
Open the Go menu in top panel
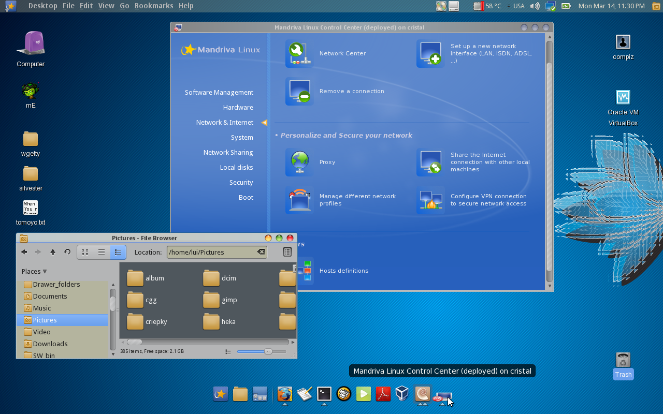point(124,6)
